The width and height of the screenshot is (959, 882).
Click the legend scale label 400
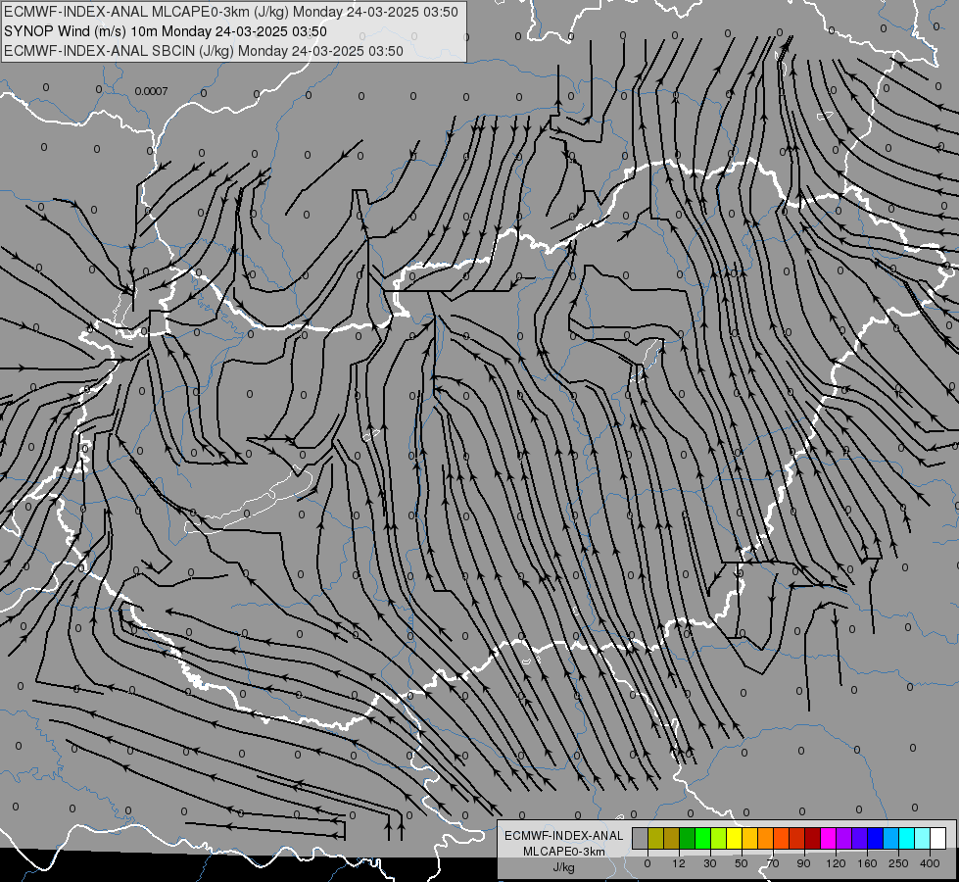click(x=930, y=863)
